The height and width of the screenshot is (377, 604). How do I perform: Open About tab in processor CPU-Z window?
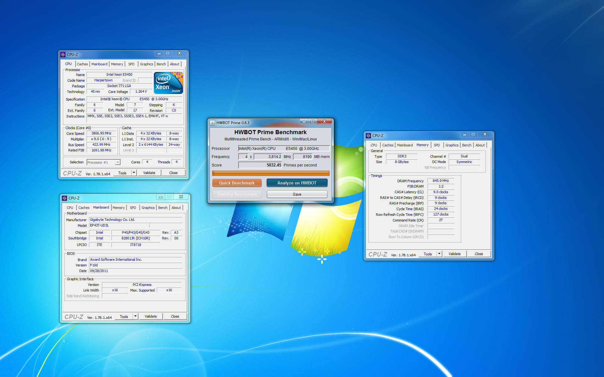175,64
